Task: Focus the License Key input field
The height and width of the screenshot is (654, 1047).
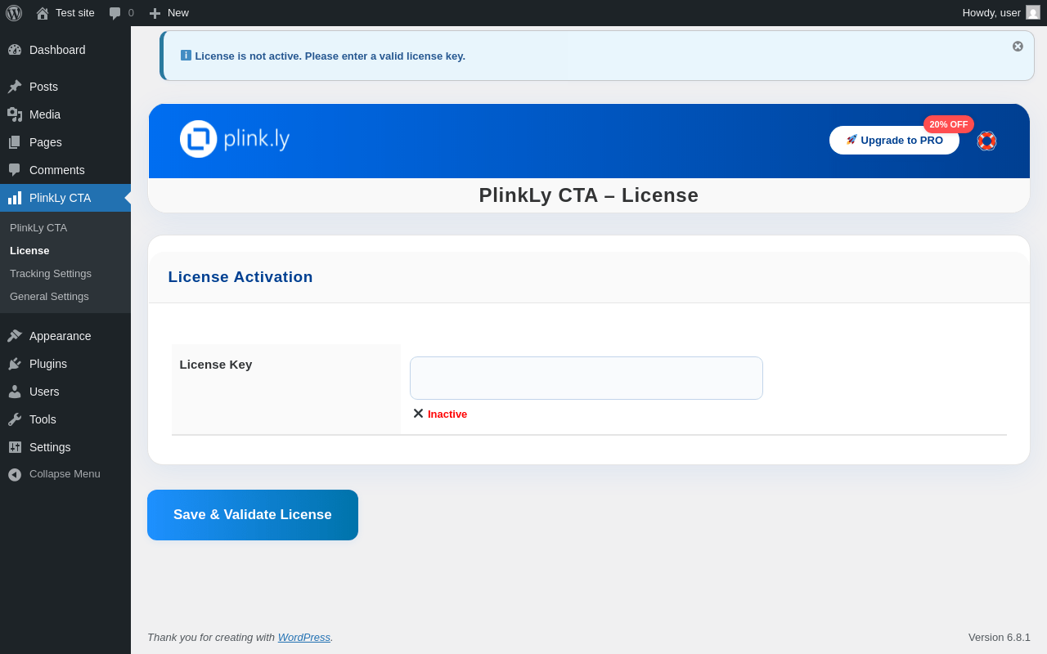Action: pyautogui.click(x=586, y=379)
